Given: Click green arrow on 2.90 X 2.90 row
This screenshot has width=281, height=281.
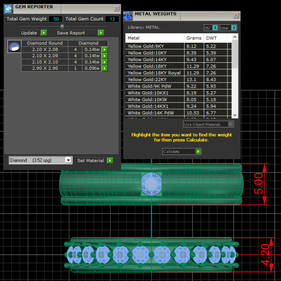Looking at the screenshot, I should (105, 68).
